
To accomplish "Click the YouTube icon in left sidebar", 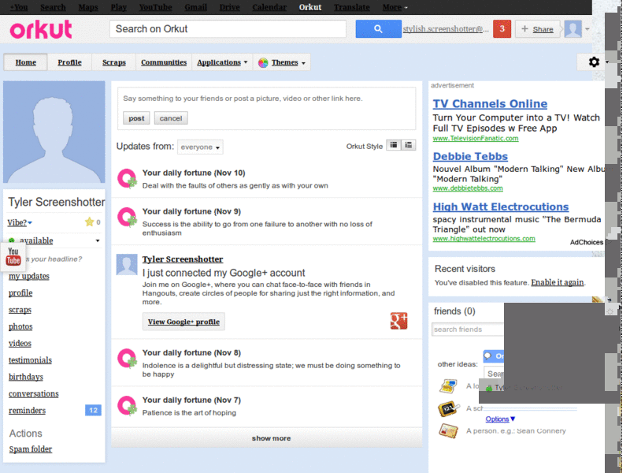I will [13, 256].
